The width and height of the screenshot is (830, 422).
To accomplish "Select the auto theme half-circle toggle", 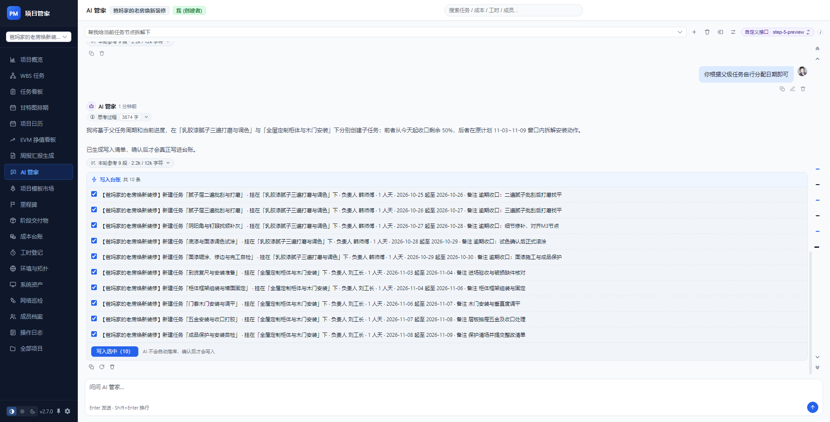I will click(x=12, y=411).
